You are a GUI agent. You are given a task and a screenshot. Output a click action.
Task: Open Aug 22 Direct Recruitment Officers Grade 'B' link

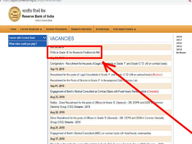point(107,120)
